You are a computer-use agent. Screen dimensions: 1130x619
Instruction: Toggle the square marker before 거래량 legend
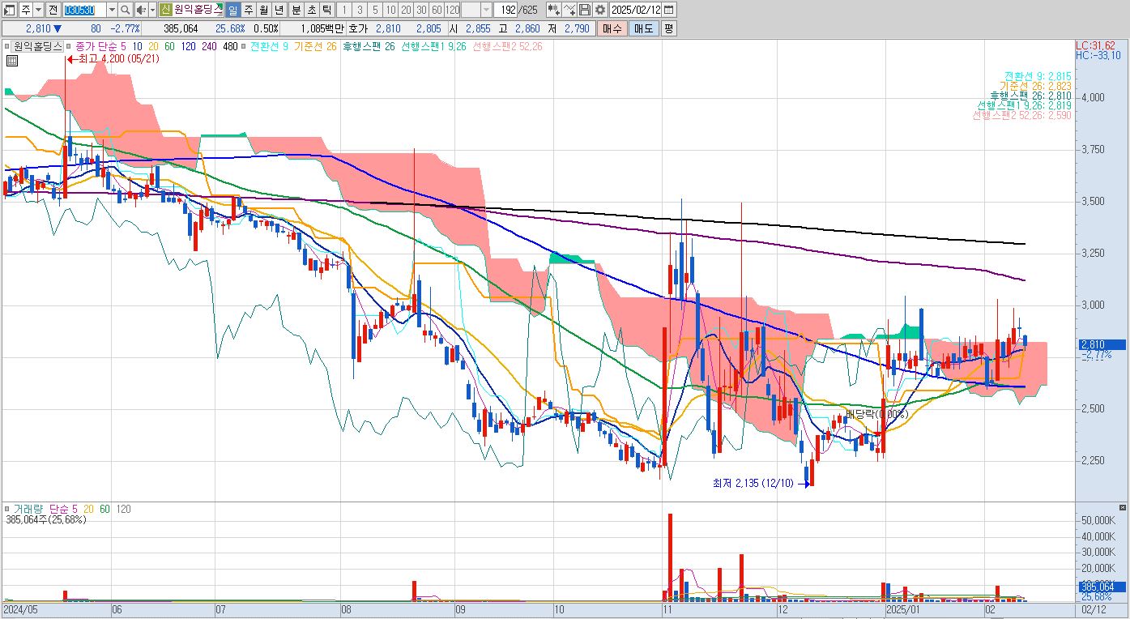(x=7, y=509)
